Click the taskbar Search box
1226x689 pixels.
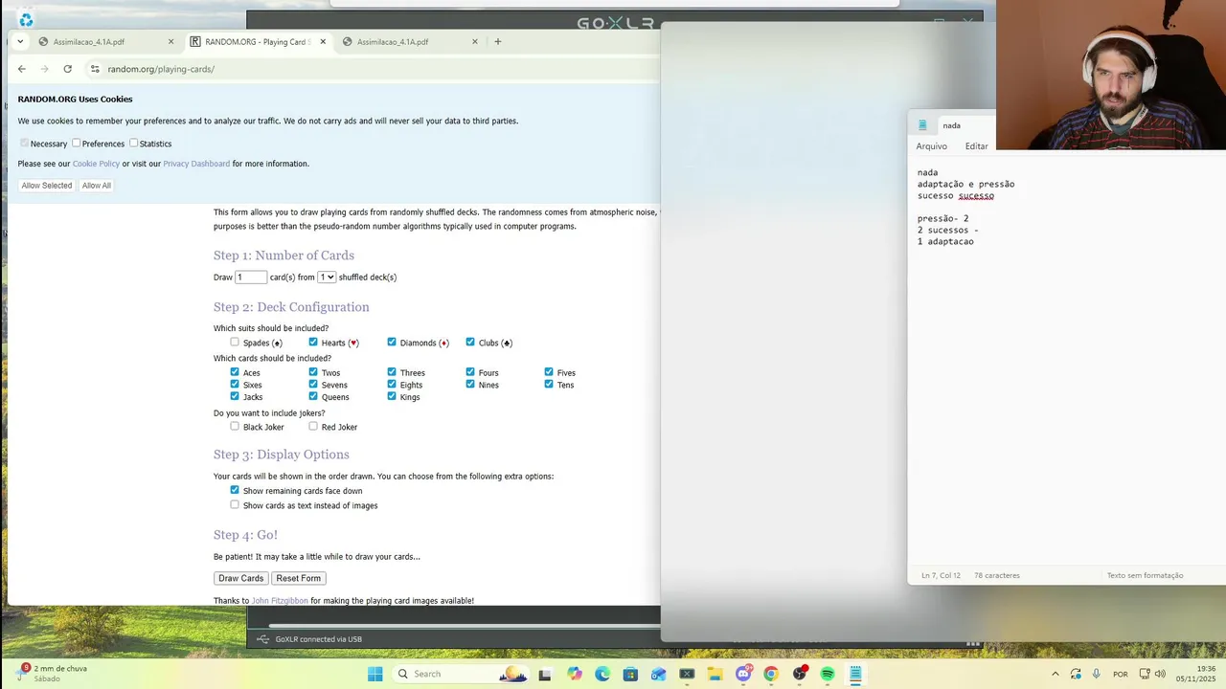tap(461, 674)
